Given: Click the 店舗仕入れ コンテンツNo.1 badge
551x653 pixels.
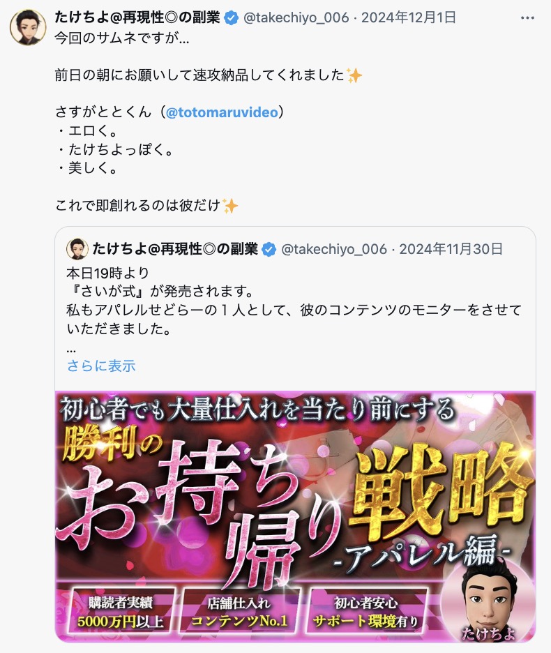Looking at the screenshot, I should tap(239, 612).
